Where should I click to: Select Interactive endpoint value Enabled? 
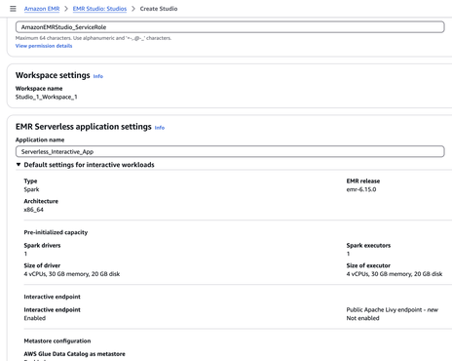coord(35,318)
